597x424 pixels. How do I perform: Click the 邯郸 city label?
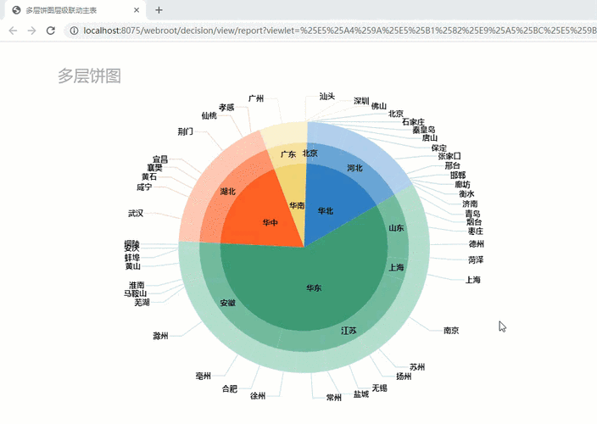(458, 175)
